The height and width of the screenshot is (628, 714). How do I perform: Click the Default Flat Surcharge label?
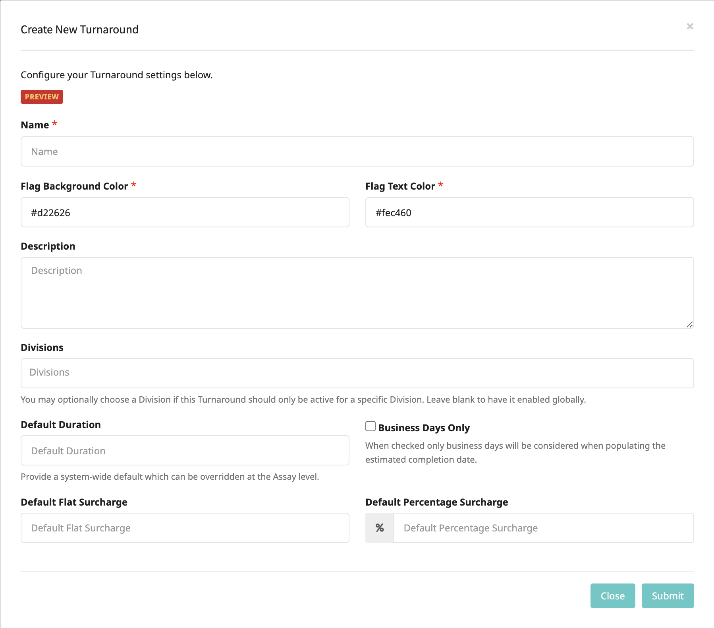pyautogui.click(x=74, y=502)
